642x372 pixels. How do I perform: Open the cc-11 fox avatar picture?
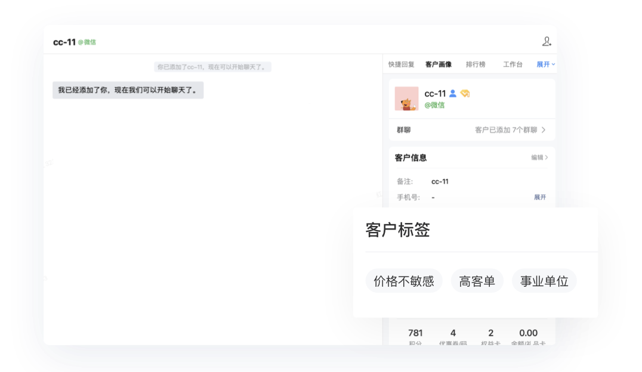(x=406, y=99)
